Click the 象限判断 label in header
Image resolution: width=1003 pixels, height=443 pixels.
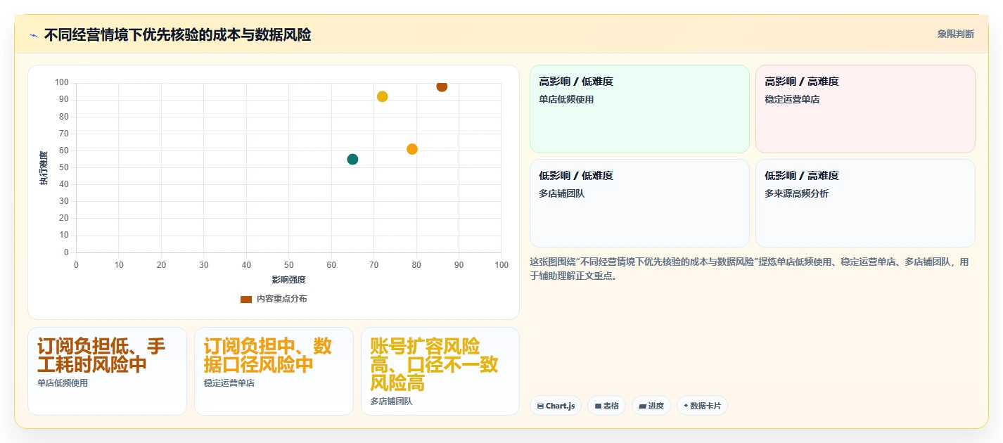[955, 34]
